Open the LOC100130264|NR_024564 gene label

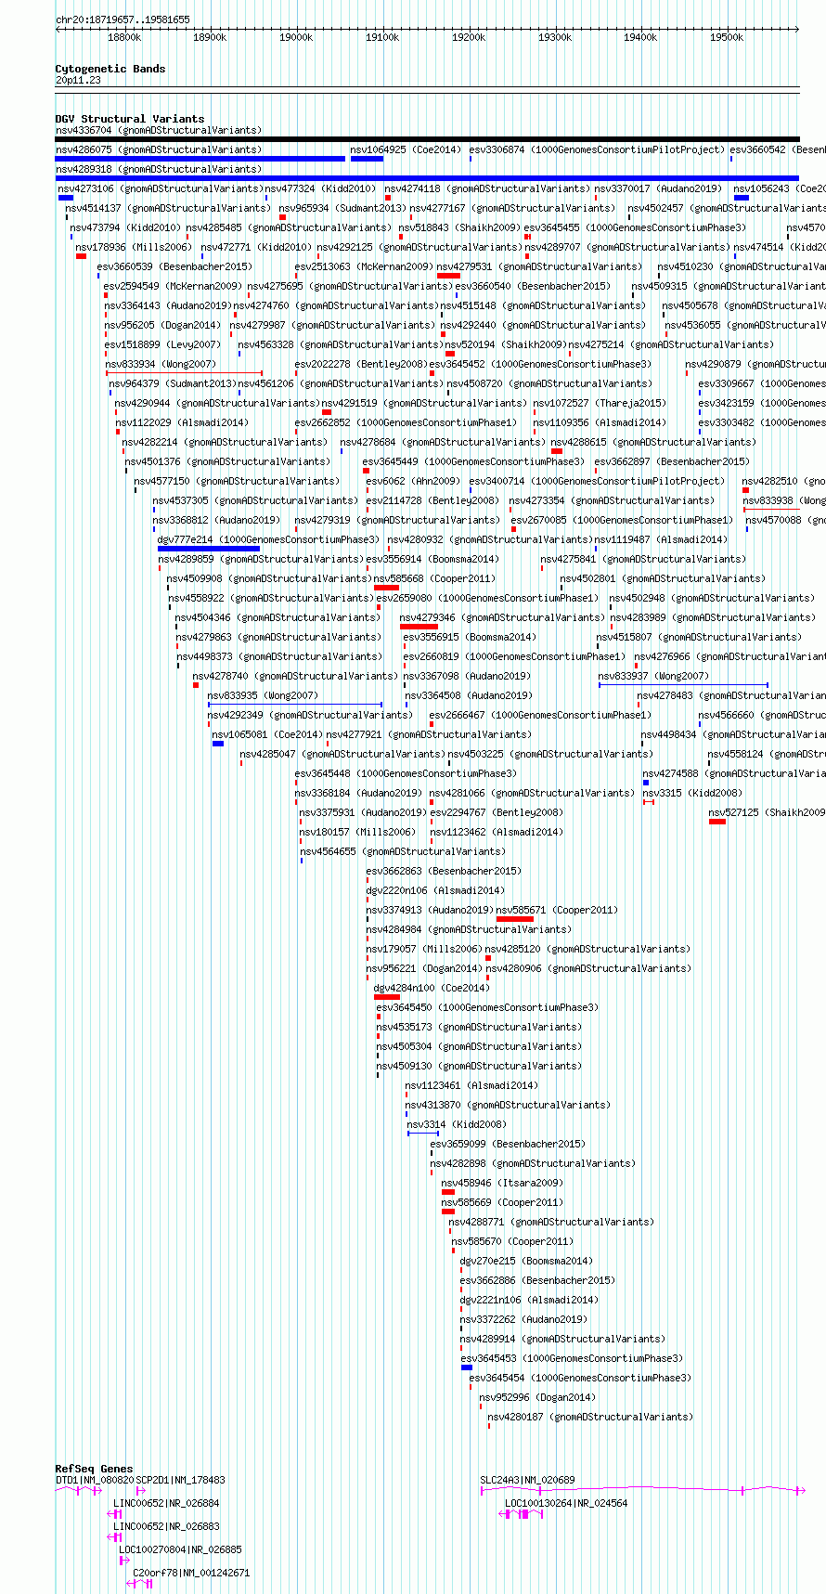(x=566, y=1503)
